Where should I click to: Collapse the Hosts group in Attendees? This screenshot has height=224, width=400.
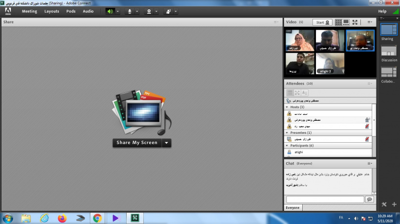287,107
